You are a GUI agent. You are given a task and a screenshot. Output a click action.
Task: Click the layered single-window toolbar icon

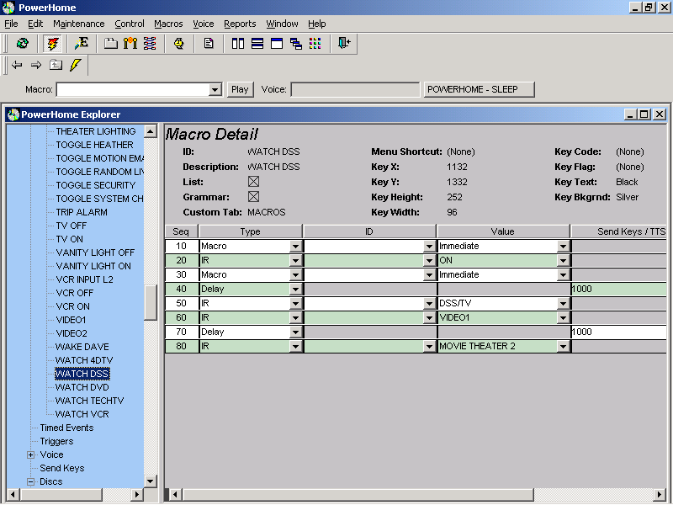click(277, 44)
